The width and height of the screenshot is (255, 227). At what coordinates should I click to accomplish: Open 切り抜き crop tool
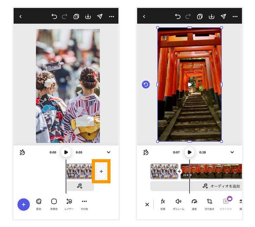pyautogui.click(x=209, y=204)
